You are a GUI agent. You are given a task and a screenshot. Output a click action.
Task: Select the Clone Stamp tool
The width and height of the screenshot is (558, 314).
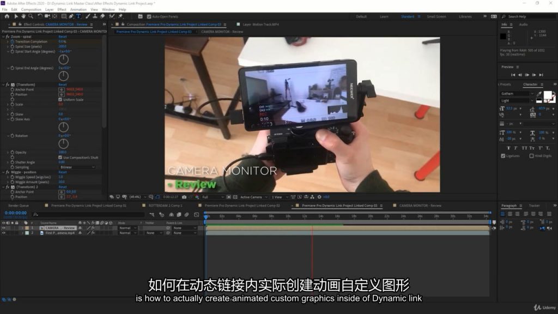(x=95, y=16)
